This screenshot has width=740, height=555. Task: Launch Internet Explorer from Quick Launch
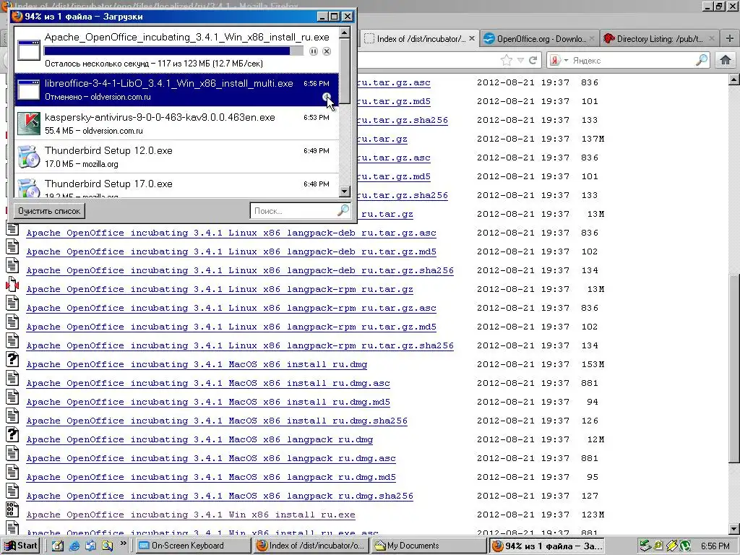click(x=74, y=546)
